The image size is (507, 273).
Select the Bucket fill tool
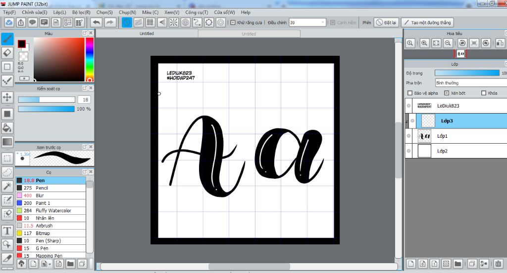point(7,128)
